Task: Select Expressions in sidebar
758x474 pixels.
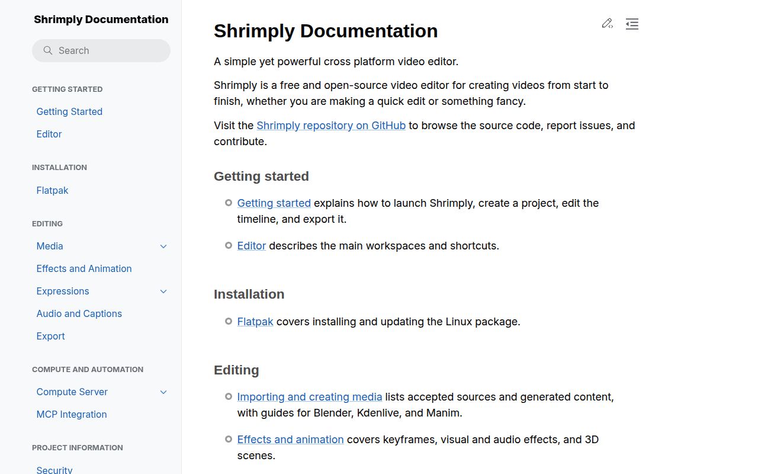Action: click(63, 291)
